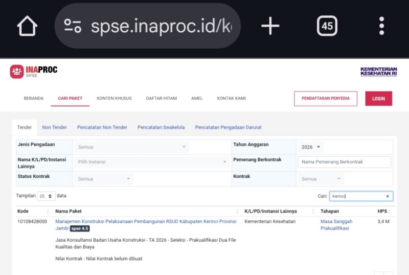Click the Pendaftaran Penyedia button
This screenshot has height=275, width=409.
(x=325, y=98)
